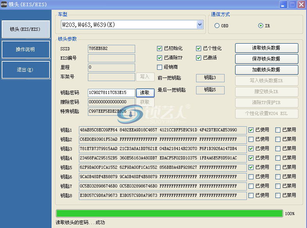Click the app icon in title bar

[x=4, y=4]
